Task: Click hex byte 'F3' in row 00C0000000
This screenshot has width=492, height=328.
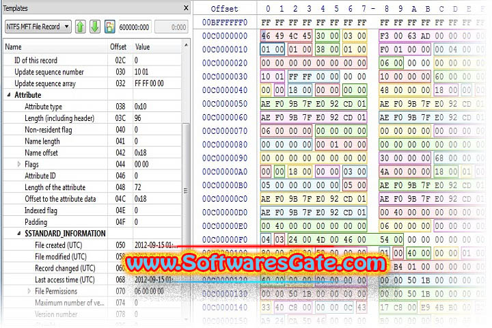Action: [384, 36]
